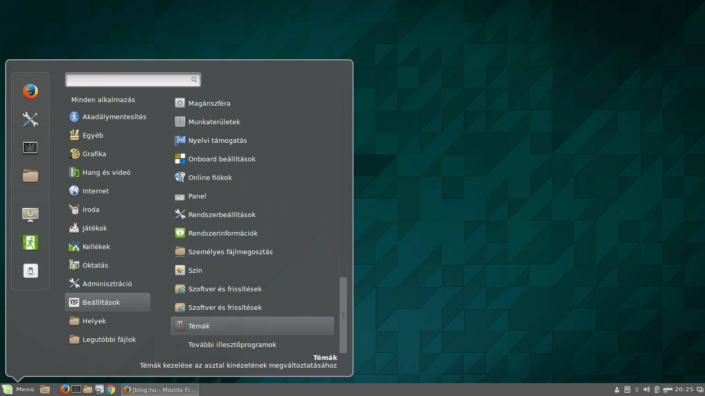Open the Akadálymentesítés category
The image size is (705, 396).
107,117
